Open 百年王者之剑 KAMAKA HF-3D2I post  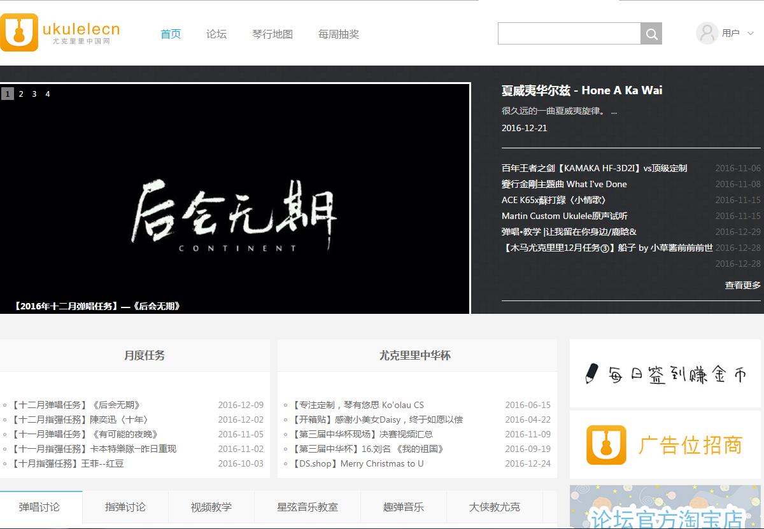pyautogui.click(x=594, y=168)
